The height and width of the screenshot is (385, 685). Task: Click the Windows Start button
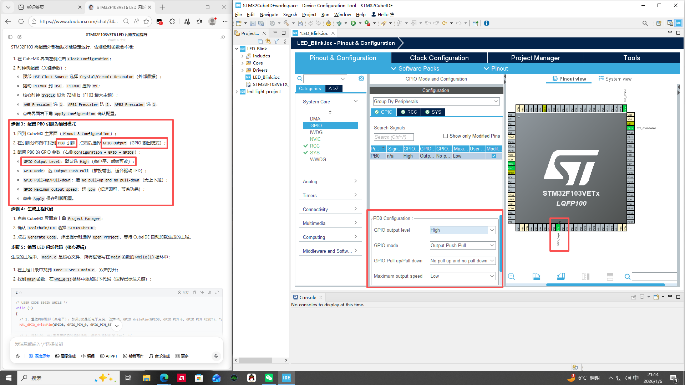click(9, 378)
